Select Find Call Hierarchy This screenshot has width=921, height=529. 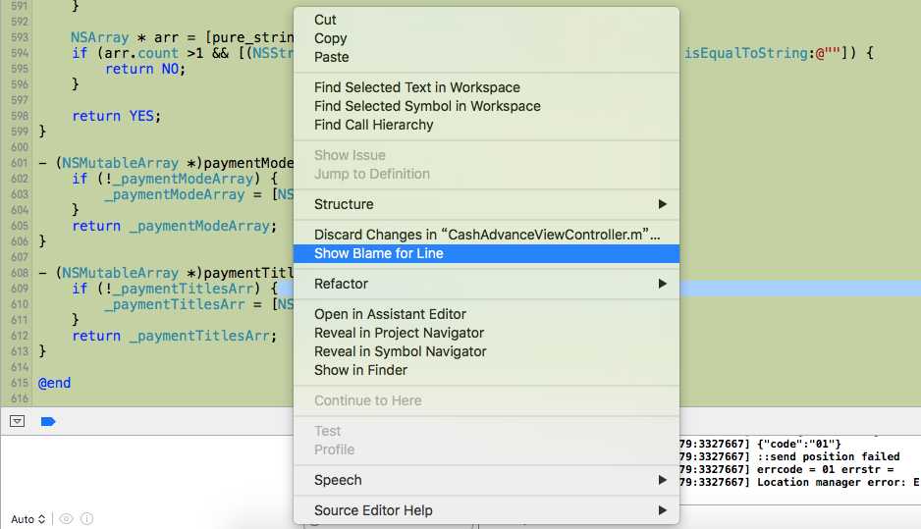click(373, 125)
